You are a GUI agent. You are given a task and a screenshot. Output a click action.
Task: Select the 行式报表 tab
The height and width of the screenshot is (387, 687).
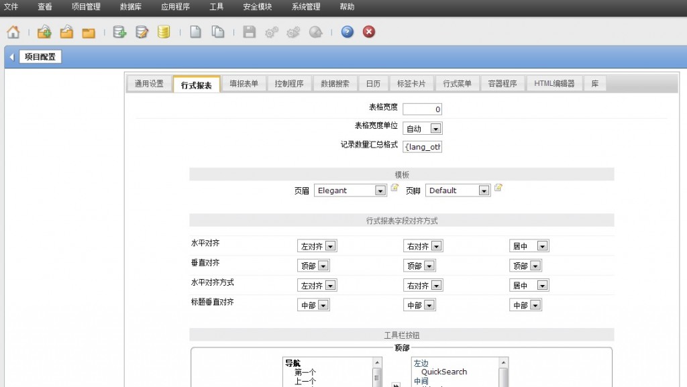[197, 85]
